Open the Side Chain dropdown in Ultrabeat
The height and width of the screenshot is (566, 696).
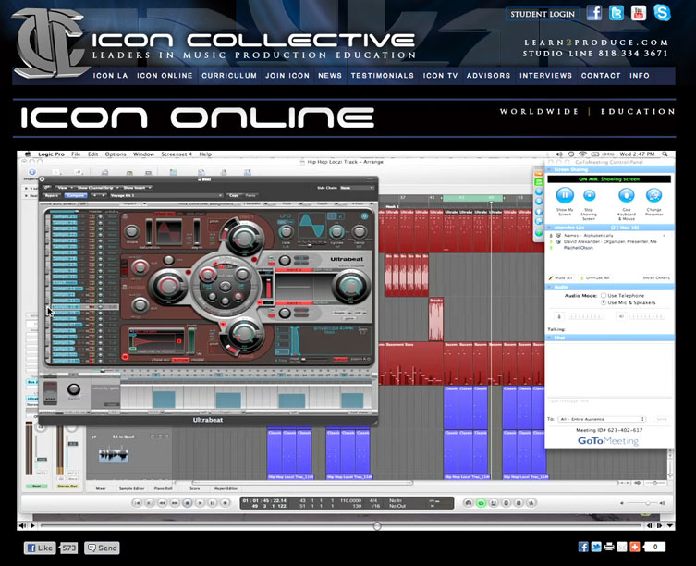pyautogui.click(x=356, y=187)
